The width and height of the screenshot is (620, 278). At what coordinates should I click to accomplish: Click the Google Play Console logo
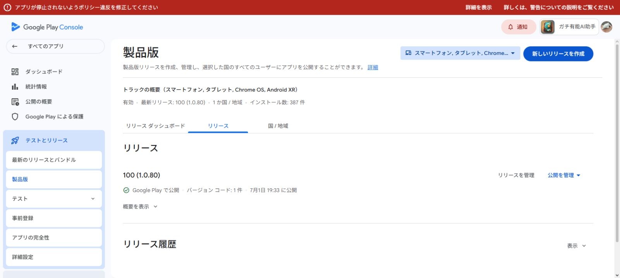point(47,27)
